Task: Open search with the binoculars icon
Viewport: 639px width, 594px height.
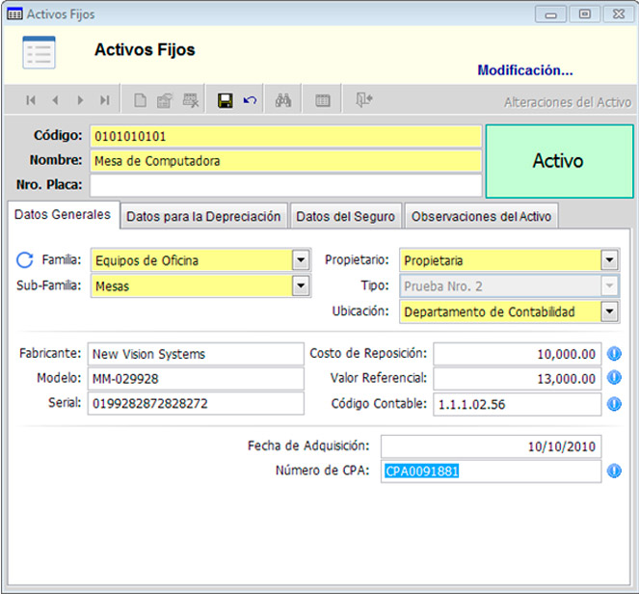Action: point(283,100)
